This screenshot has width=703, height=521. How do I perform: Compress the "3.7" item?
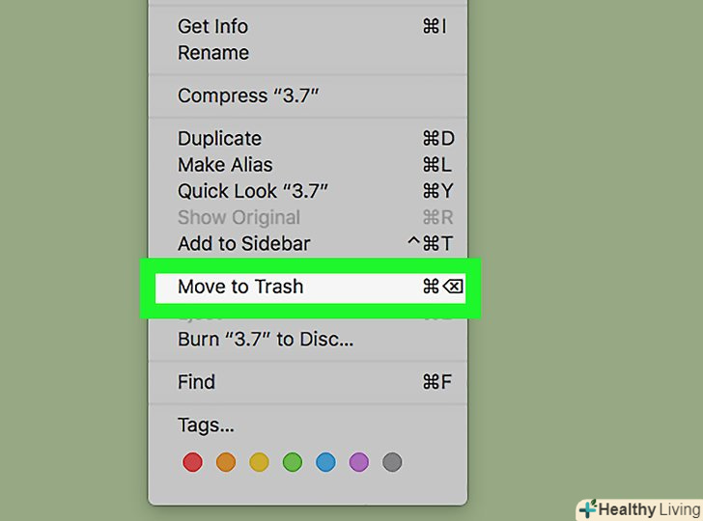click(248, 96)
